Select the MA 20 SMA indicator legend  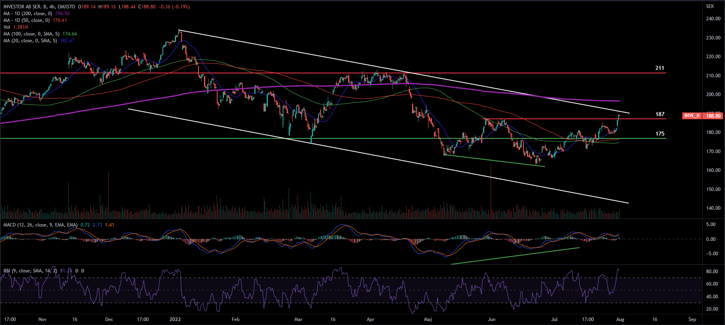point(30,41)
